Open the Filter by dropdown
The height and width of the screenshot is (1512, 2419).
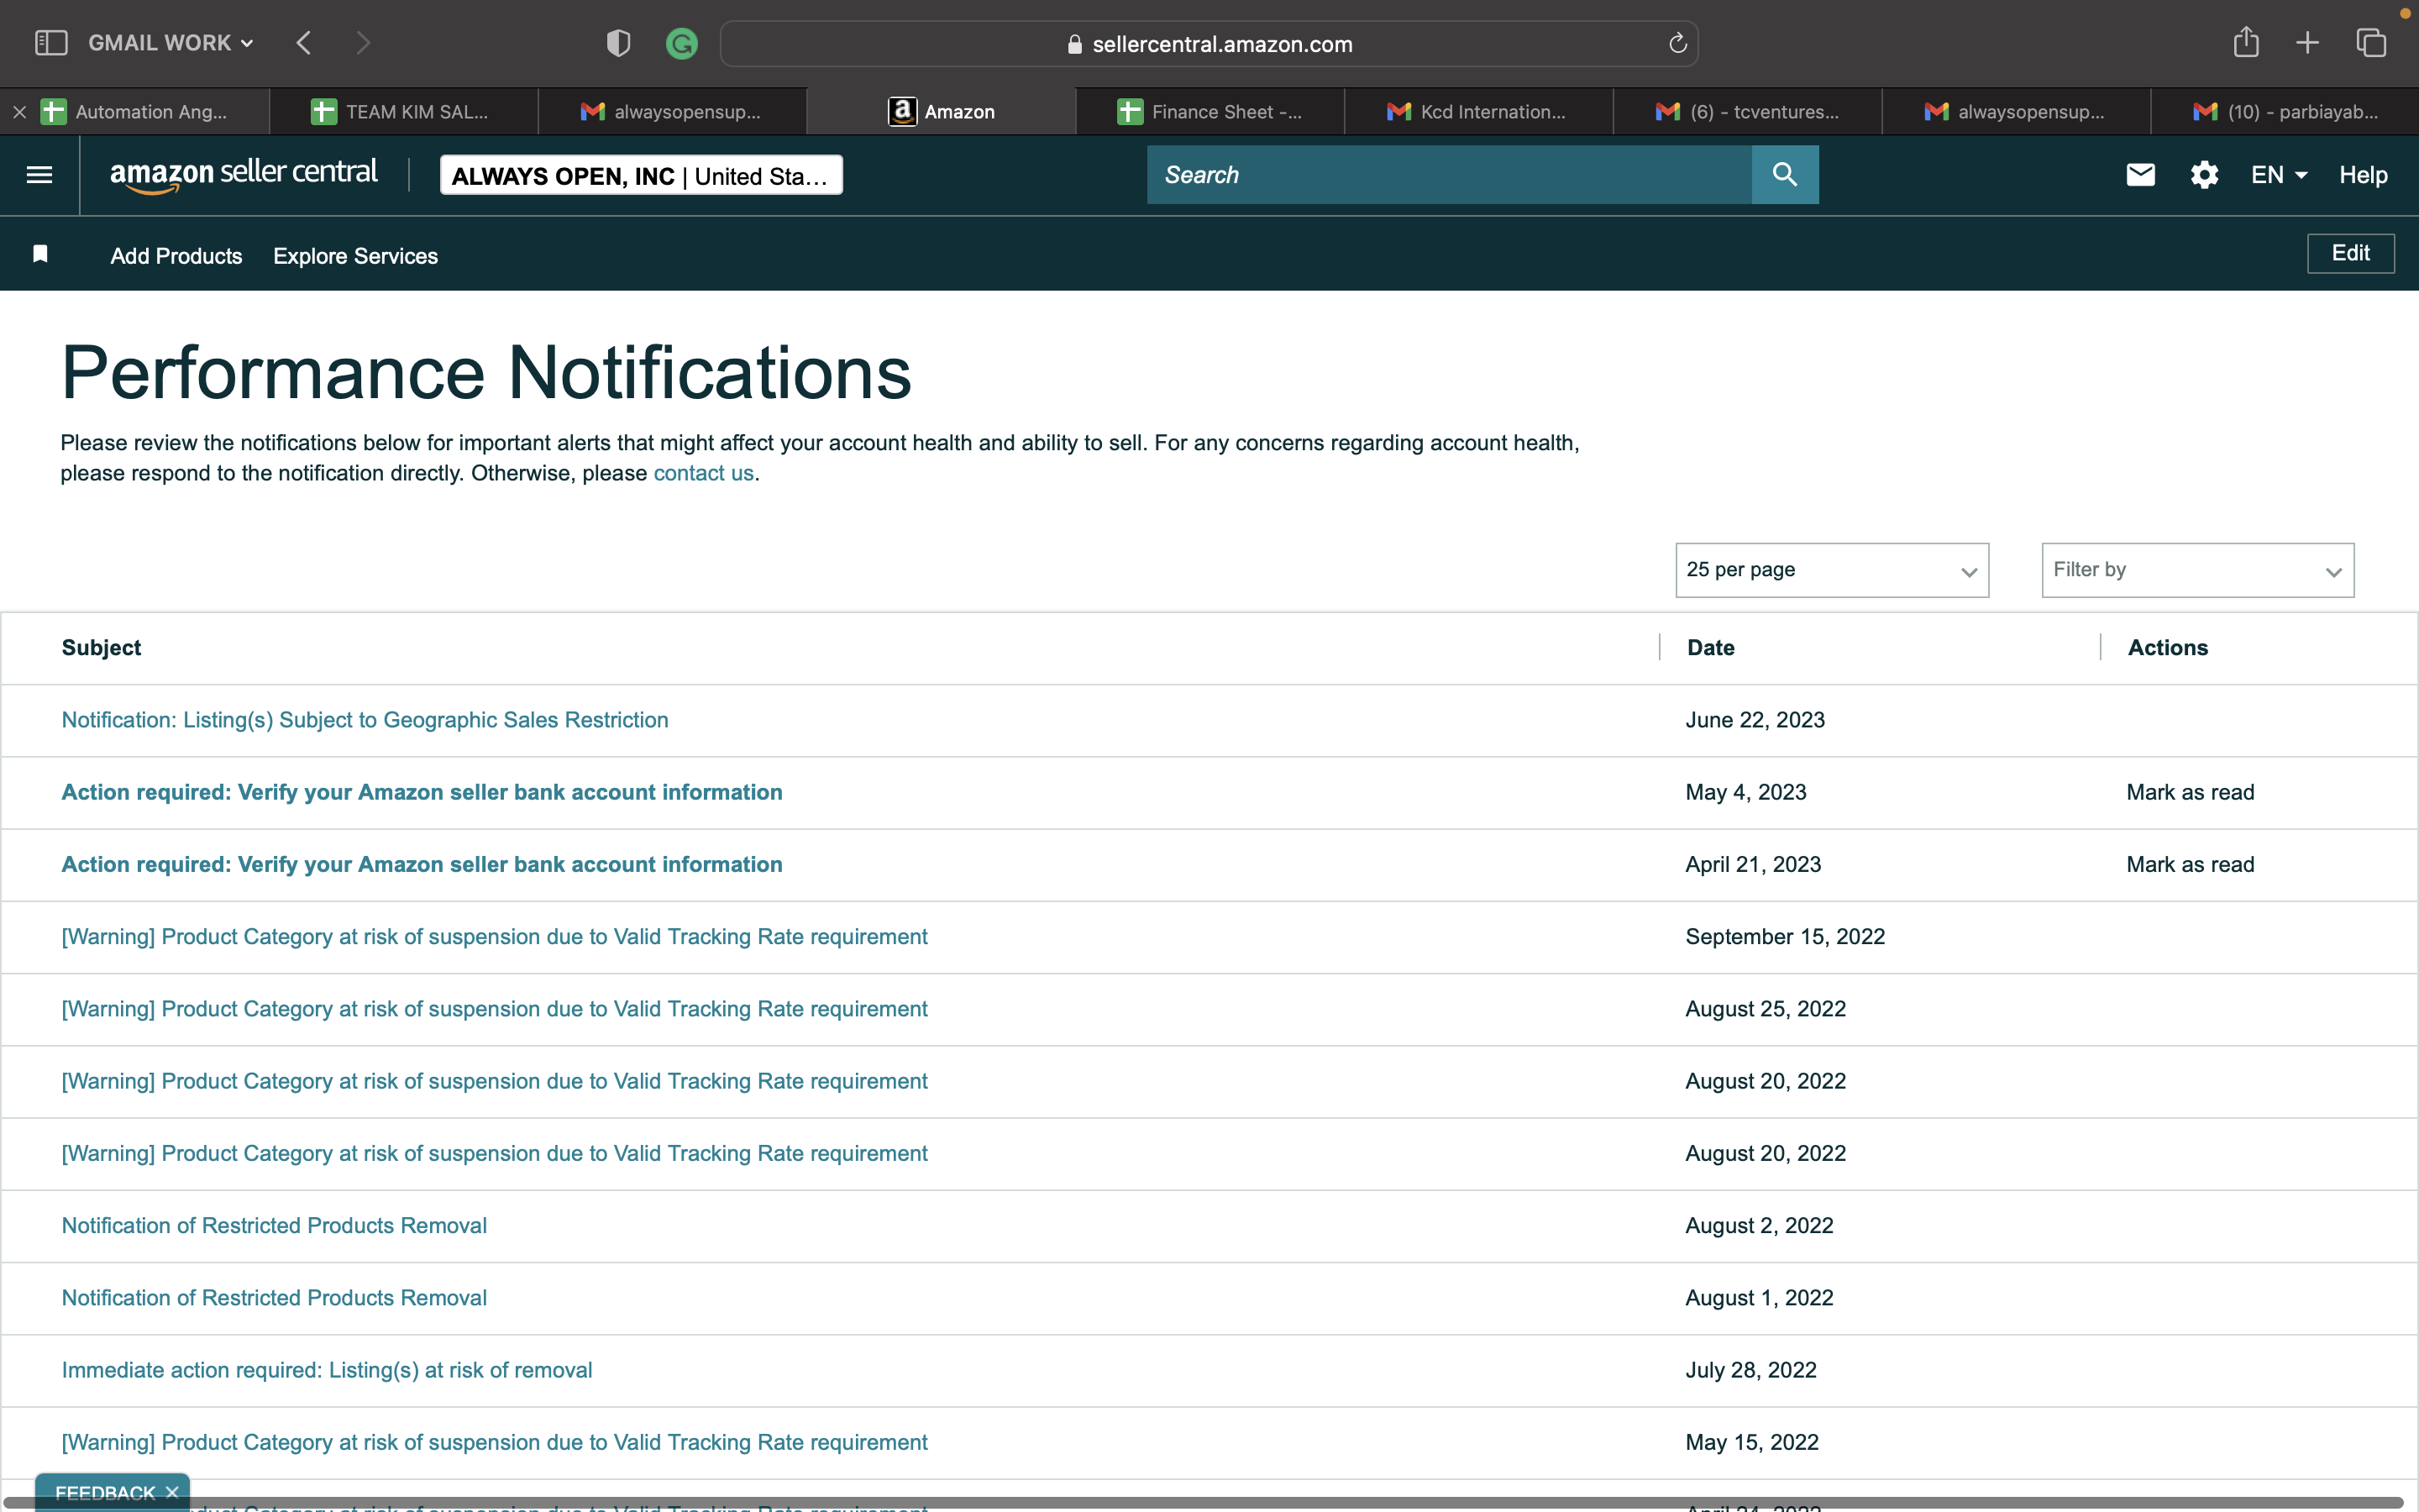coord(2198,570)
